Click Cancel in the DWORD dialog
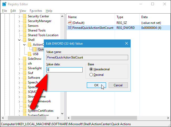This screenshot has width=171, height=127. pos(118,85)
